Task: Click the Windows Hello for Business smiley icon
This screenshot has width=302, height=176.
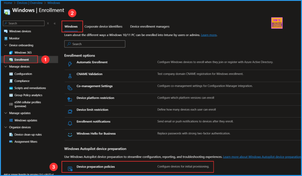Action: [70, 135]
